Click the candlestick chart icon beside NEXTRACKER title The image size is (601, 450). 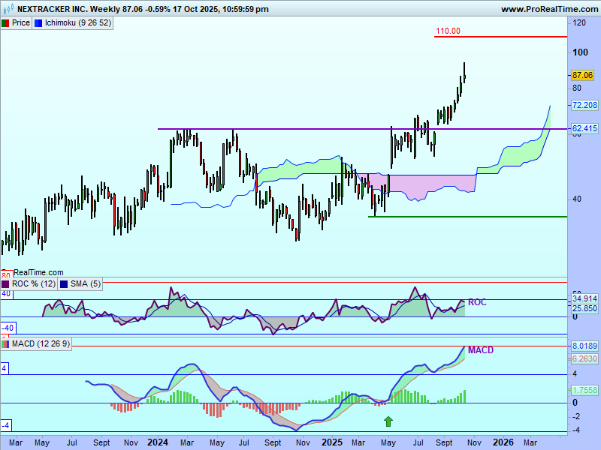8,9
